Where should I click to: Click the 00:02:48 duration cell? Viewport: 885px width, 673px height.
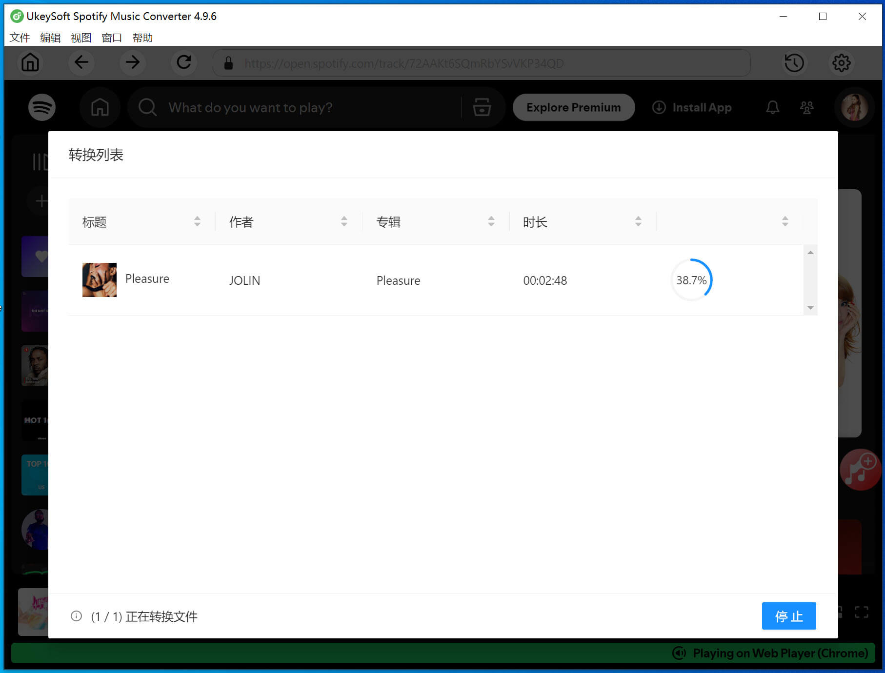click(545, 280)
